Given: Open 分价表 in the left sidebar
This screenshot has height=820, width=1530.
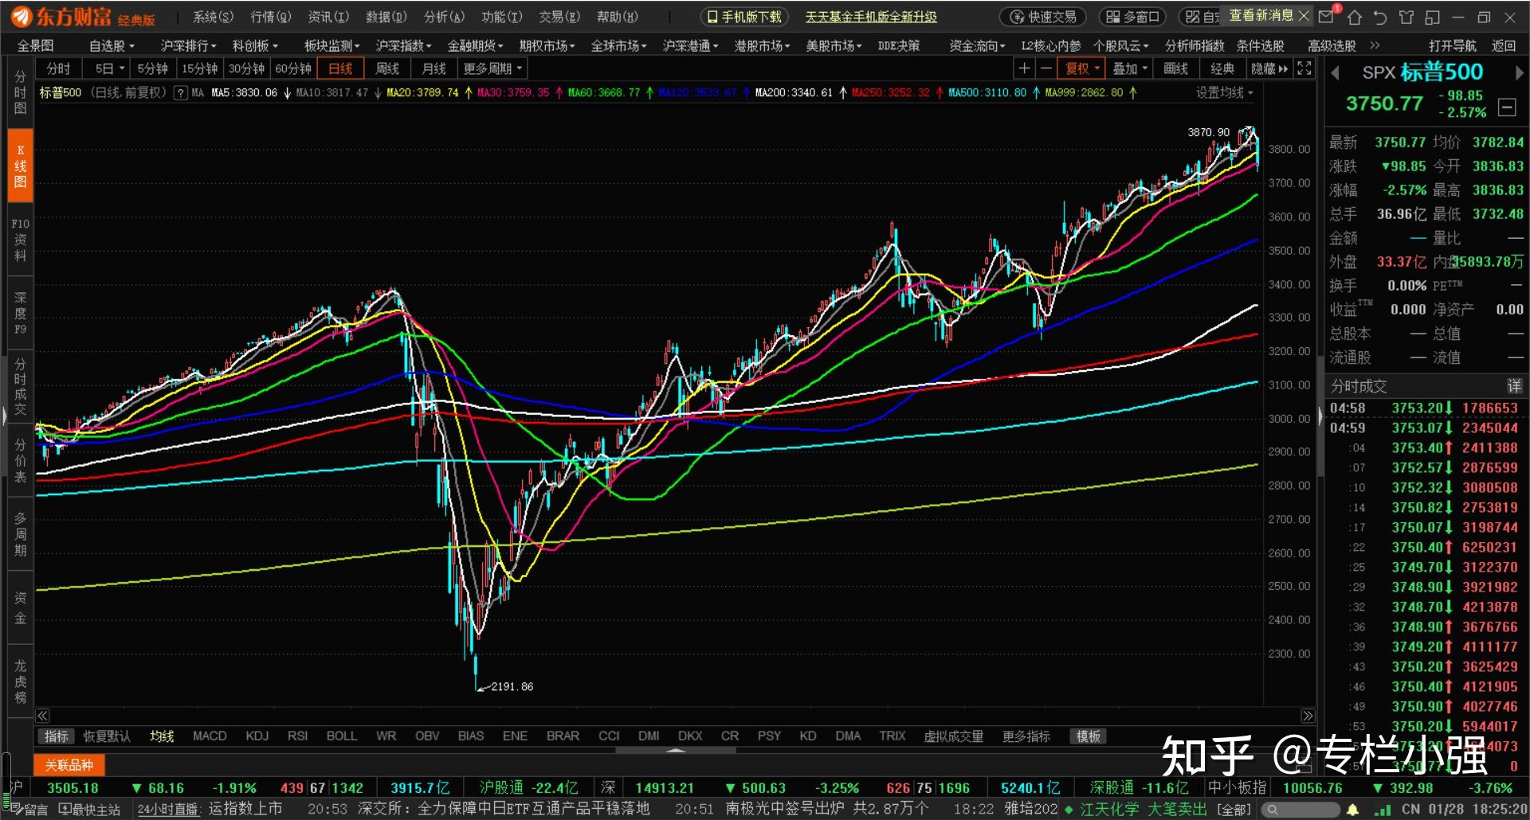Looking at the screenshot, I should click(20, 461).
